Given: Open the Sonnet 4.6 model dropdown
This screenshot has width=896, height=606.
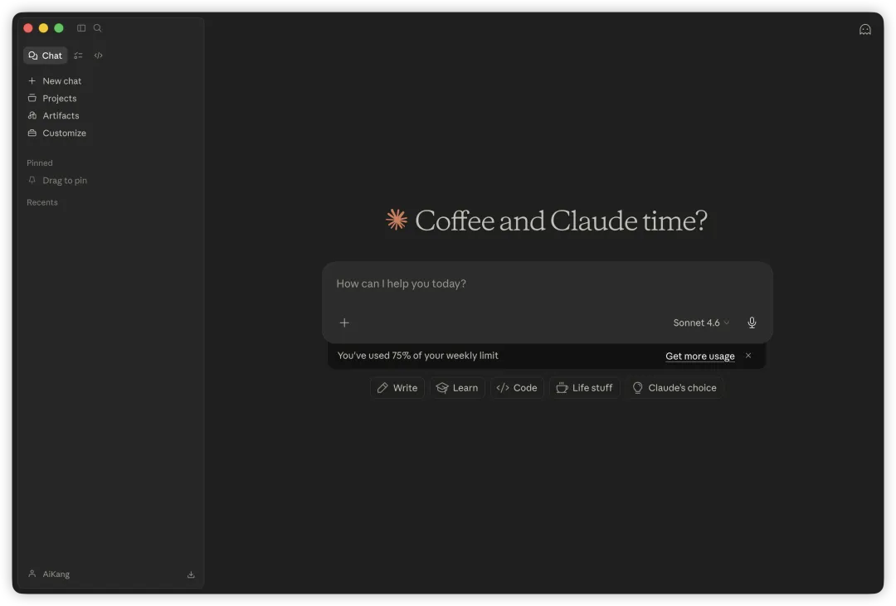Looking at the screenshot, I should coord(701,322).
